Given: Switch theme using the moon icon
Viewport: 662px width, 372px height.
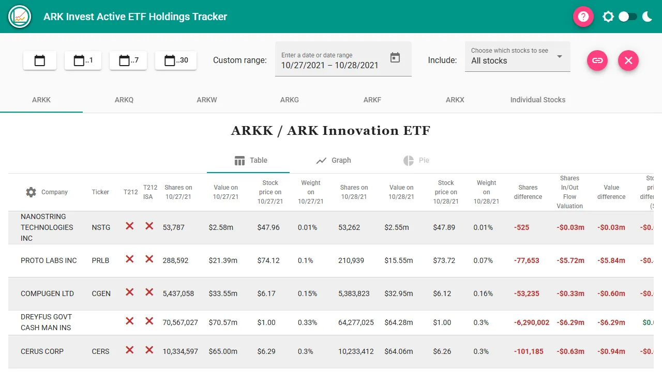Looking at the screenshot, I should [647, 16].
